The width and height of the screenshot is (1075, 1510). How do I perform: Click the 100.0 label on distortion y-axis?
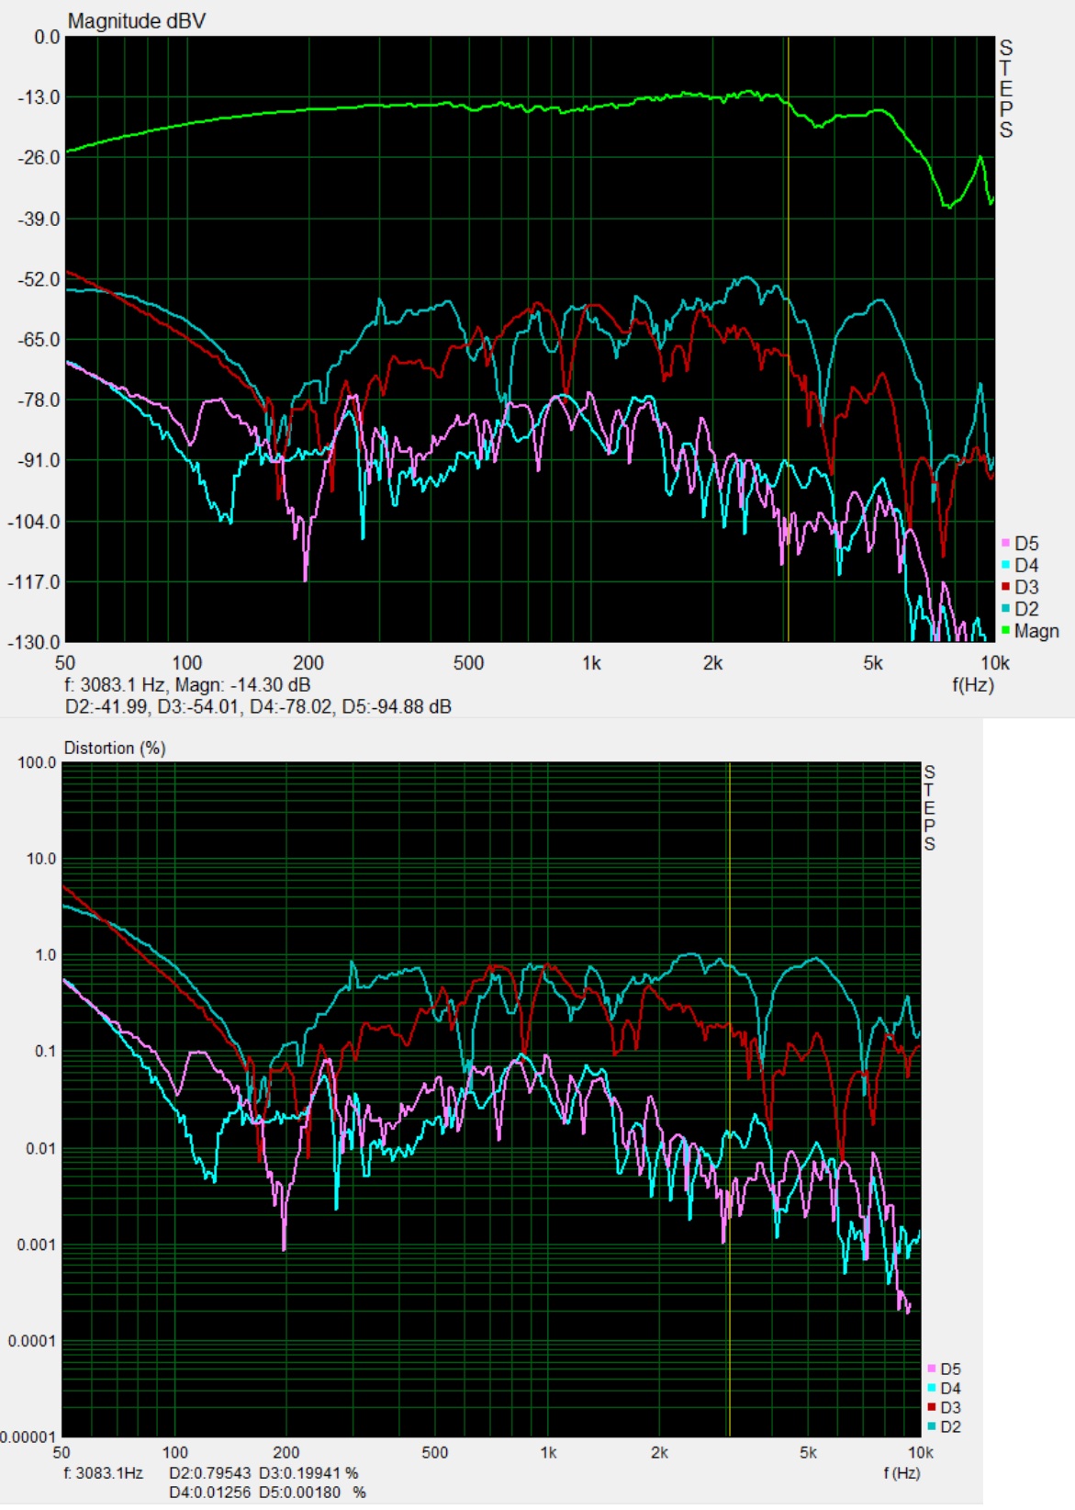[37, 763]
